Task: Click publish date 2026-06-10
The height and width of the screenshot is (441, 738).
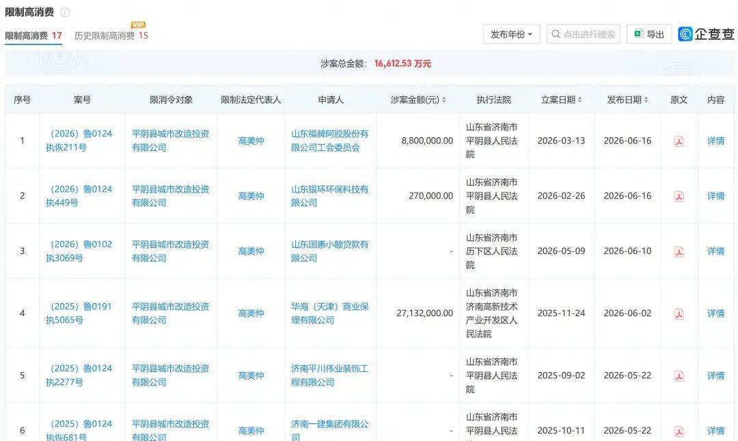Action: [627, 251]
